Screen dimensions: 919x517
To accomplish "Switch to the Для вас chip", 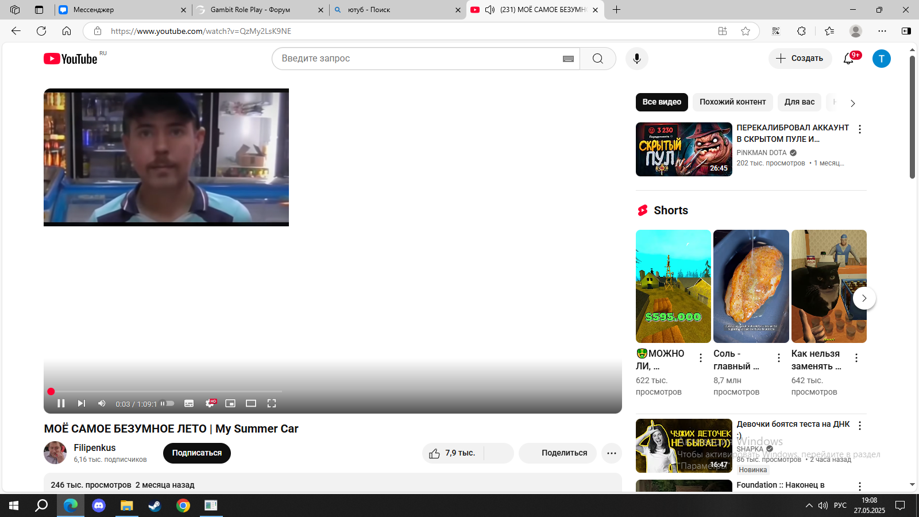I will 800,102.
